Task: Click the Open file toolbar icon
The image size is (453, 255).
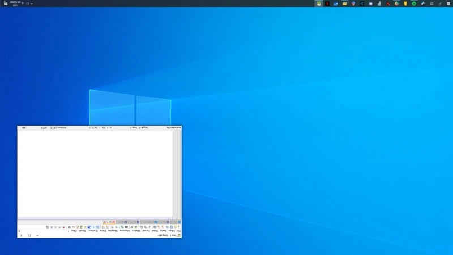Action: 174,227
